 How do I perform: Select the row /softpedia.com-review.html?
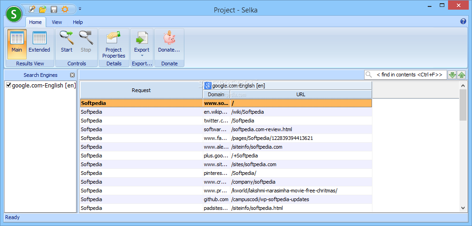pyautogui.click(x=226, y=129)
